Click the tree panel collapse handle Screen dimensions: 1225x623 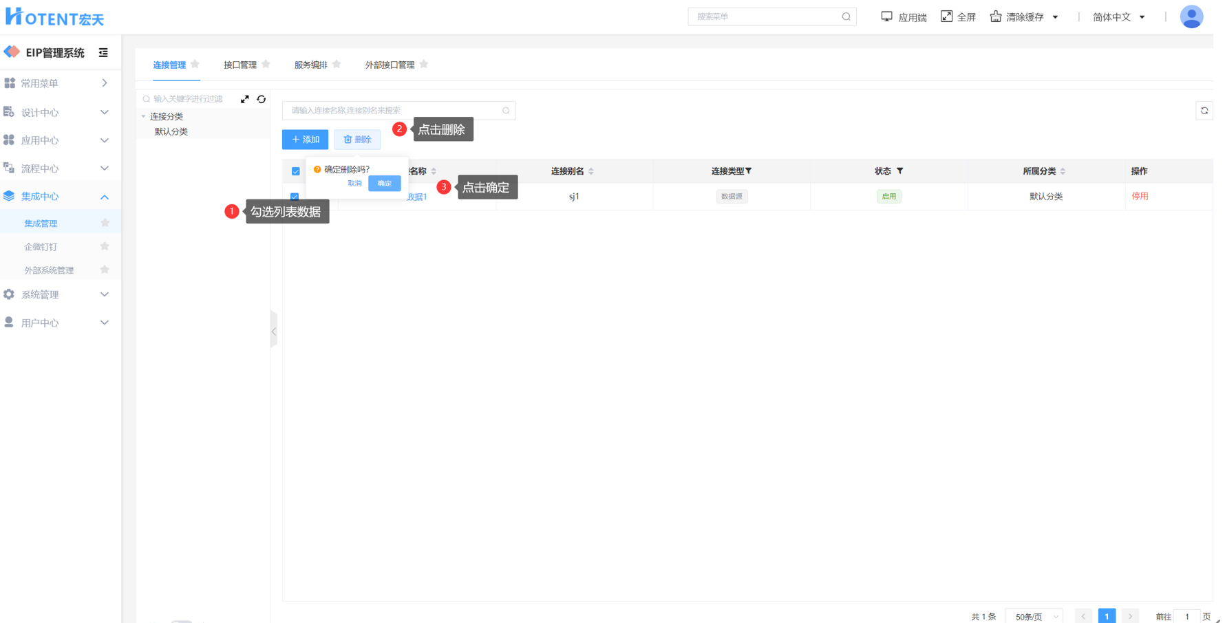pyautogui.click(x=274, y=331)
